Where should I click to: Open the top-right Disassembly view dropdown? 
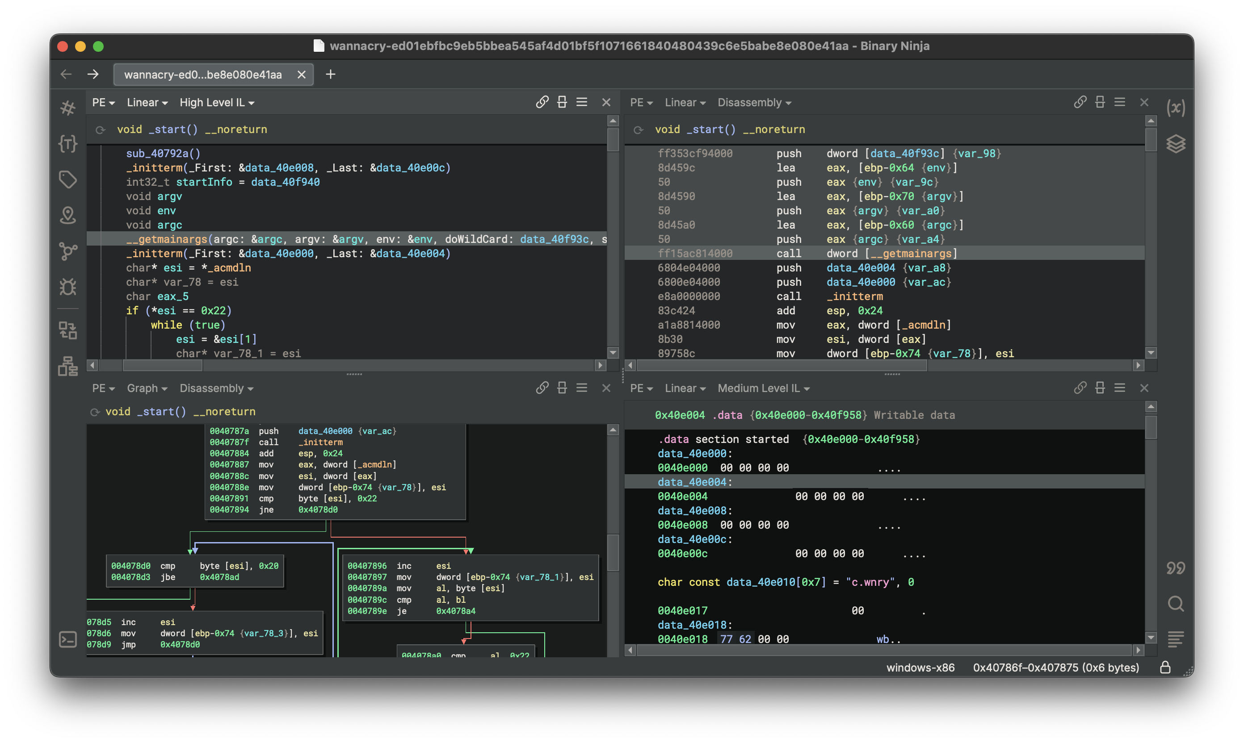[x=754, y=103]
